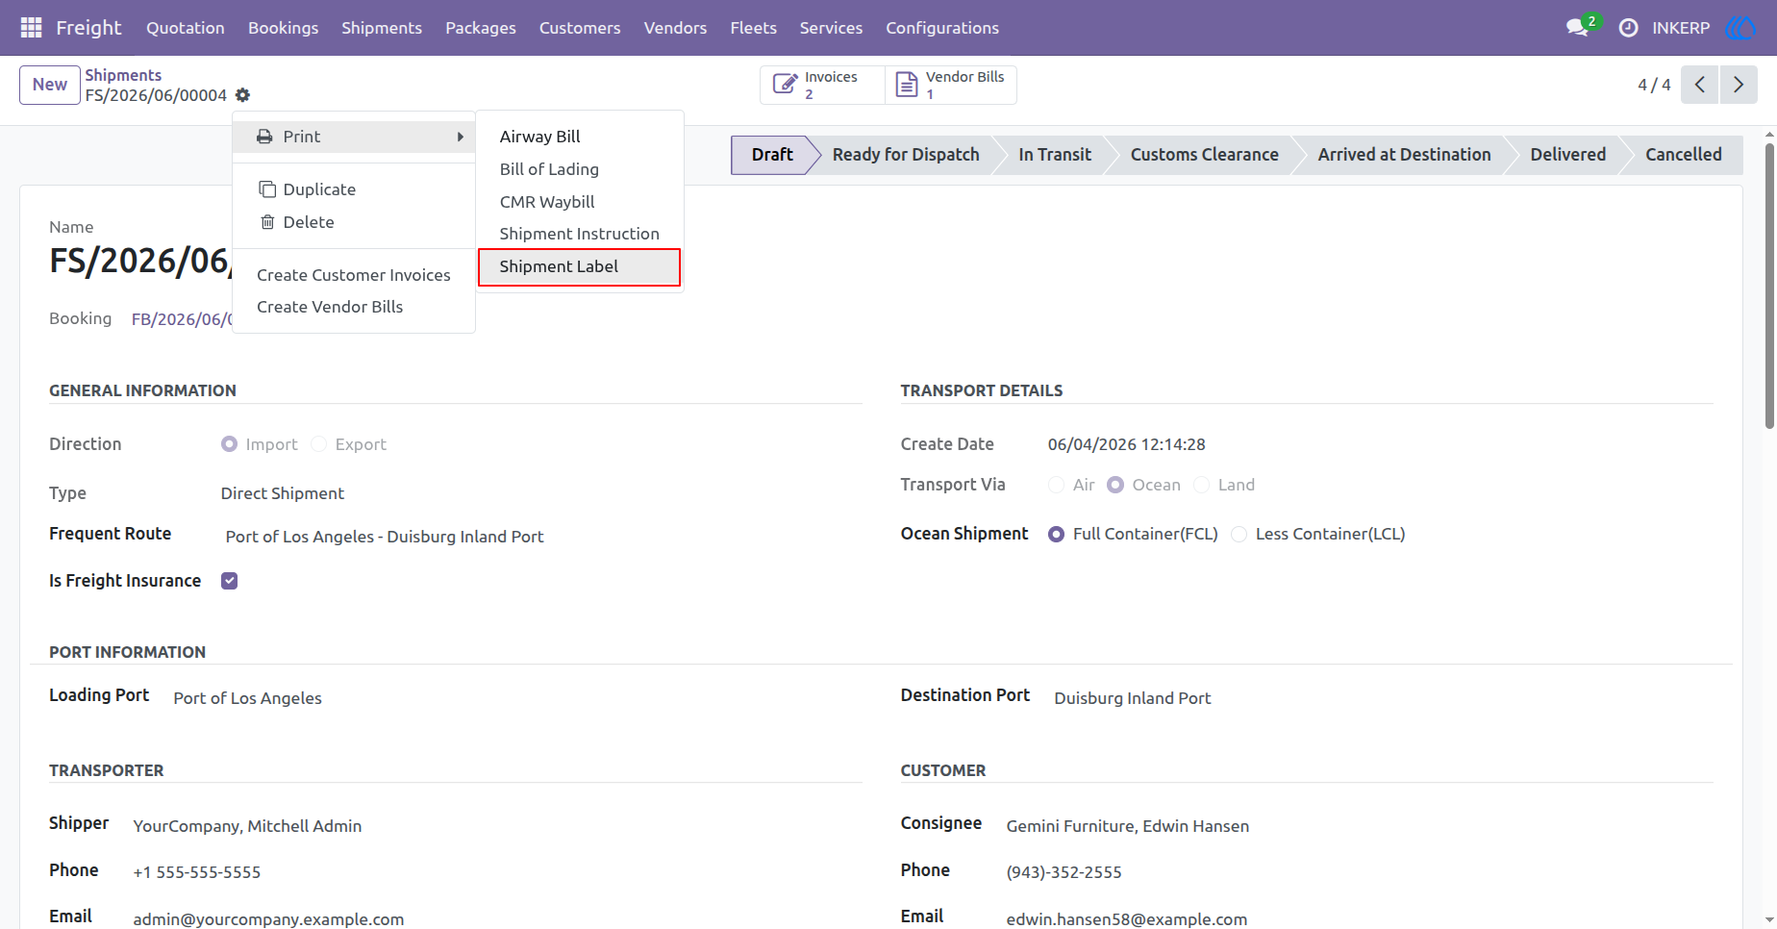Click the Delete trash icon
This screenshot has height=929, width=1777.
pyautogui.click(x=267, y=222)
